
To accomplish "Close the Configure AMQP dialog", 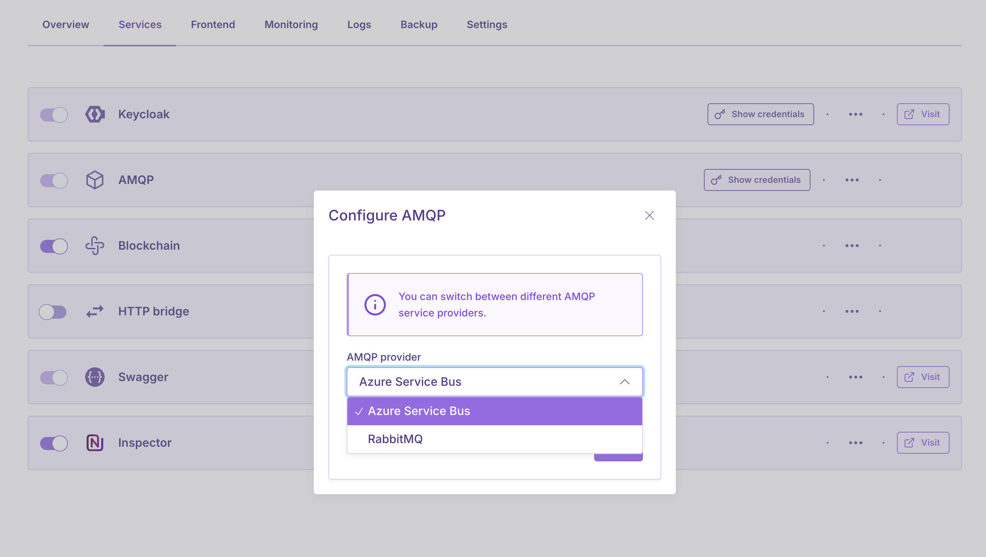I will [x=649, y=215].
